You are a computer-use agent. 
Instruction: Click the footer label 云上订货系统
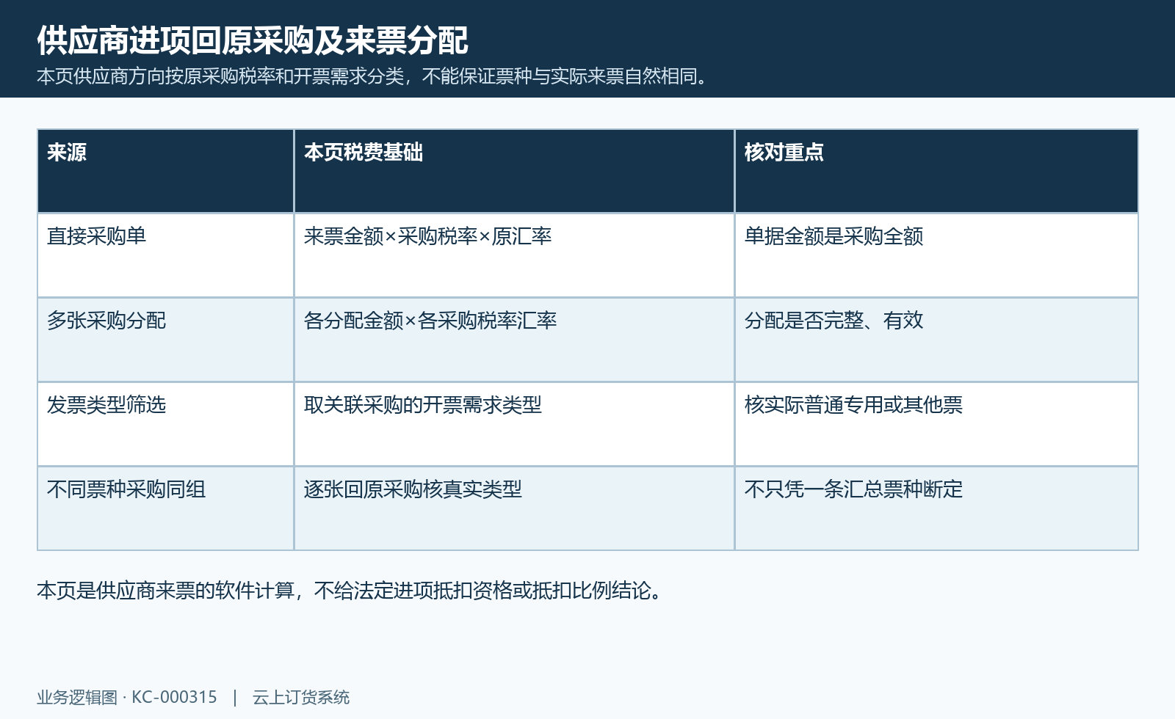[301, 697]
